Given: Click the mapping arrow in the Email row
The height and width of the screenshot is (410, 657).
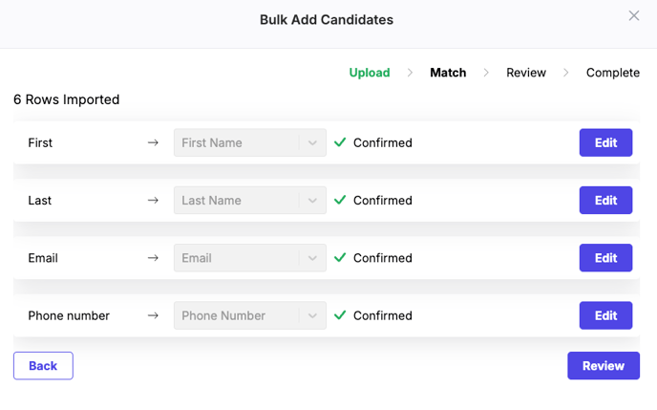Looking at the screenshot, I should [x=153, y=258].
